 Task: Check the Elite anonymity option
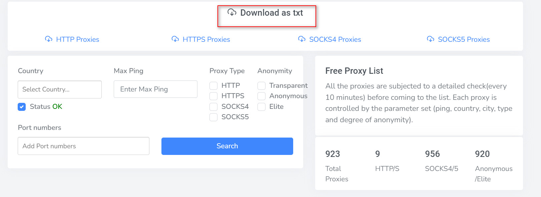[261, 107]
